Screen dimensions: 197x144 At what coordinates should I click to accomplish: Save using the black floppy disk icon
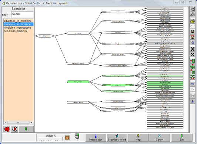point(192,32)
